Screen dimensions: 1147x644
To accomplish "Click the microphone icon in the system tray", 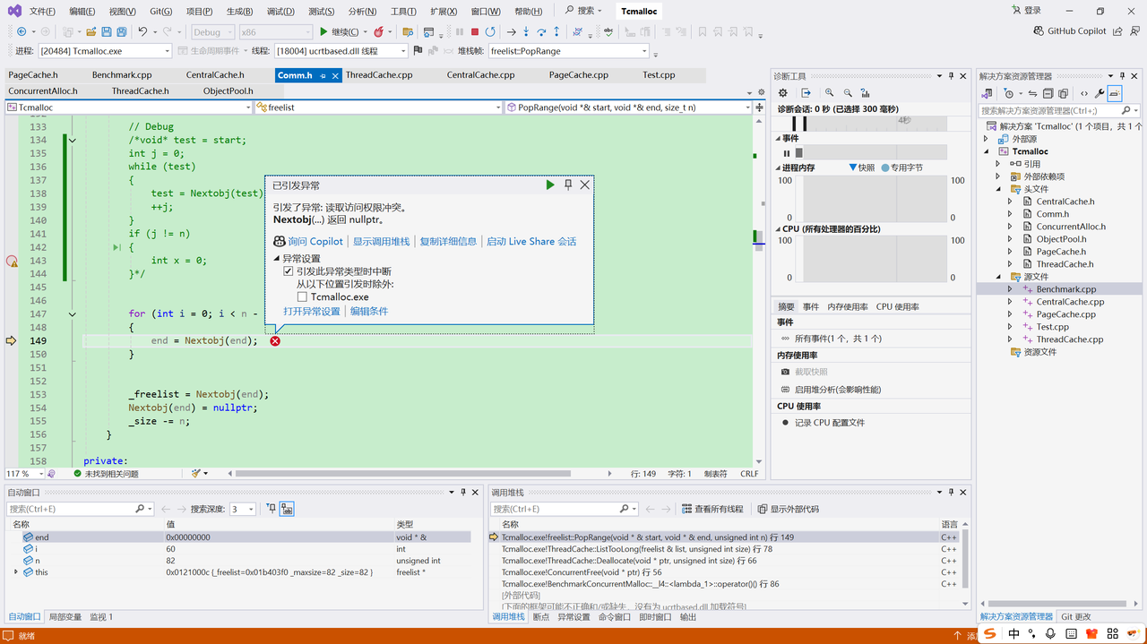I will click(x=1050, y=633).
